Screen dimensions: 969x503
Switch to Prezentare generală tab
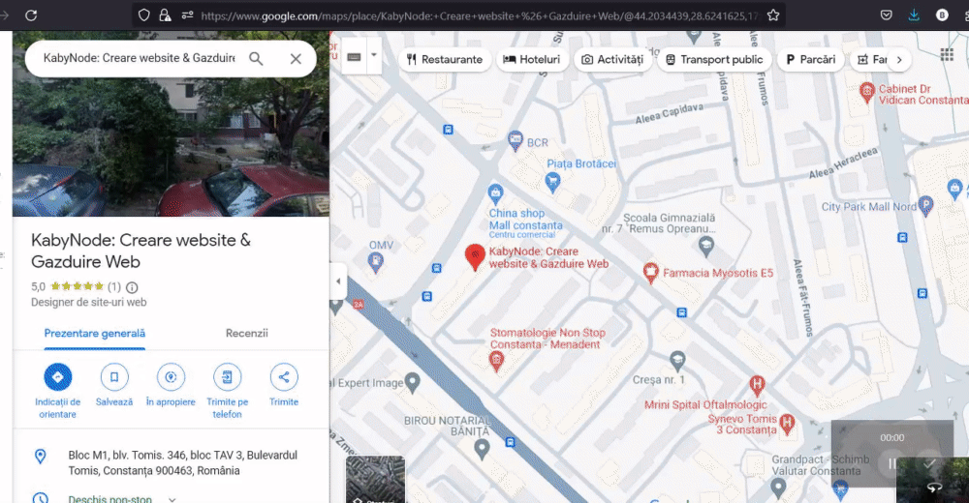pyautogui.click(x=95, y=334)
